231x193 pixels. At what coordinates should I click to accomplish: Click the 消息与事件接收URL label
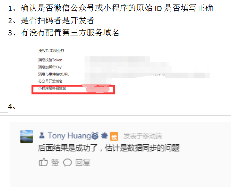54,74
